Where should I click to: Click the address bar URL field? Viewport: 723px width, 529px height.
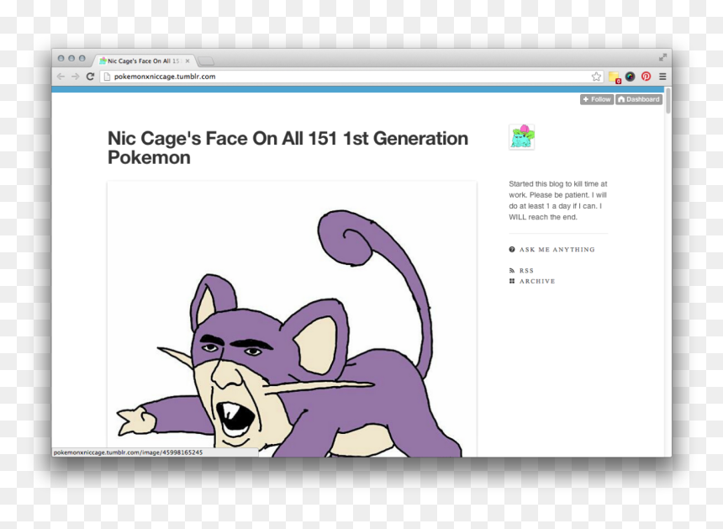(336, 77)
